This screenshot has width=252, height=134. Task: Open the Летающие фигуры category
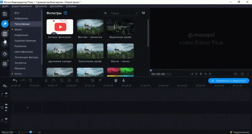click(x=26, y=57)
